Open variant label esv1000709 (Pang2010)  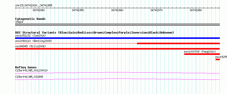[200, 52]
